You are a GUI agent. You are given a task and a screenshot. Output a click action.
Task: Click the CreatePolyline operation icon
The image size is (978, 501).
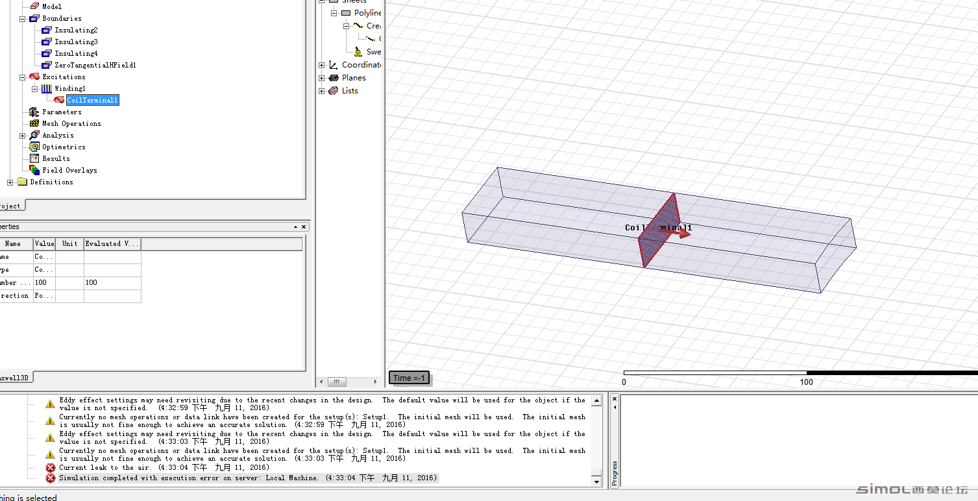click(358, 26)
